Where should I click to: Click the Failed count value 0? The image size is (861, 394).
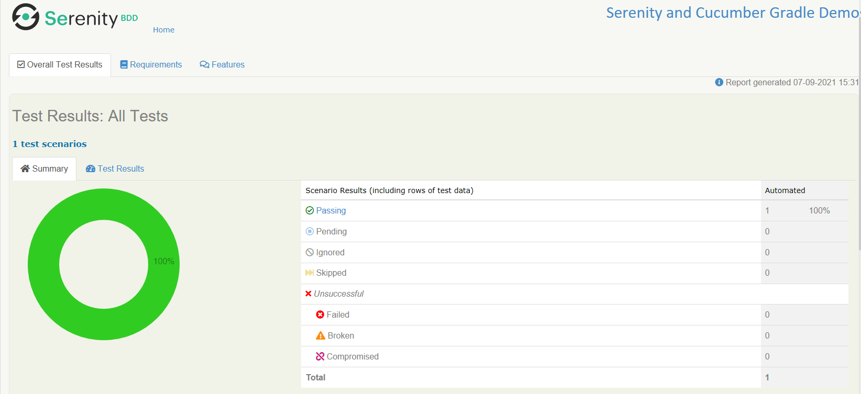tap(767, 314)
